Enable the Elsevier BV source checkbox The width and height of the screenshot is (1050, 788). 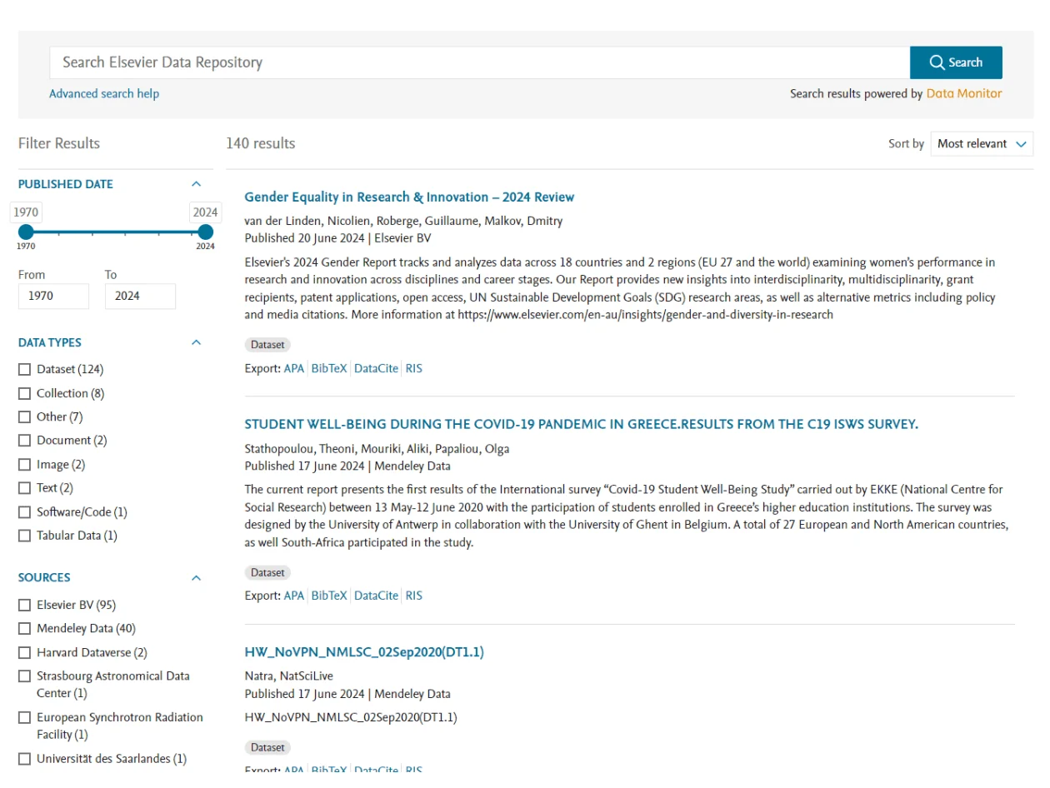pyautogui.click(x=24, y=604)
